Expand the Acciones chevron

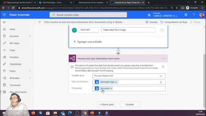pos(30,36)
